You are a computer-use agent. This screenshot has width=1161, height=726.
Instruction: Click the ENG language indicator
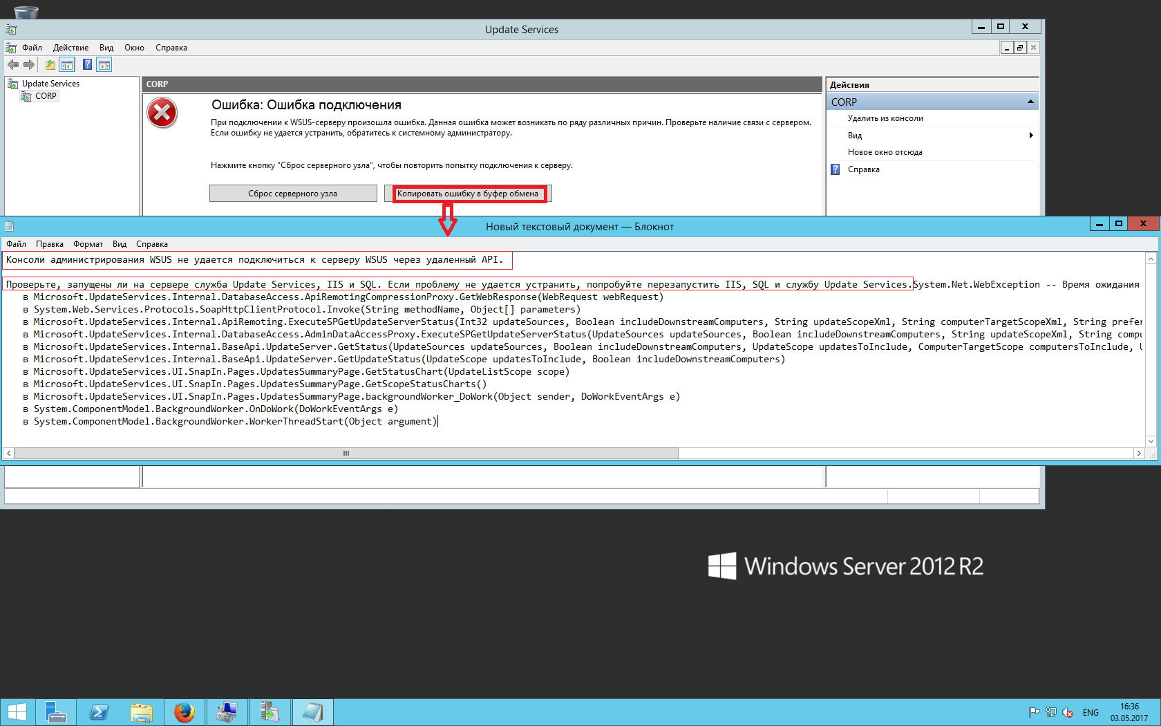1091,713
